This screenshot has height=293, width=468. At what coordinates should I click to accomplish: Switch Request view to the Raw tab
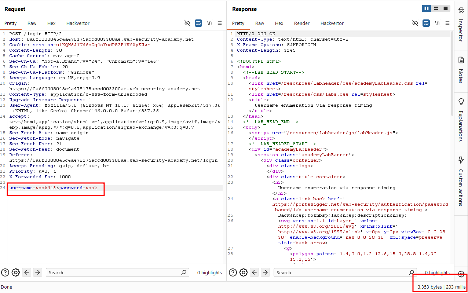pyautogui.click(x=32, y=23)
